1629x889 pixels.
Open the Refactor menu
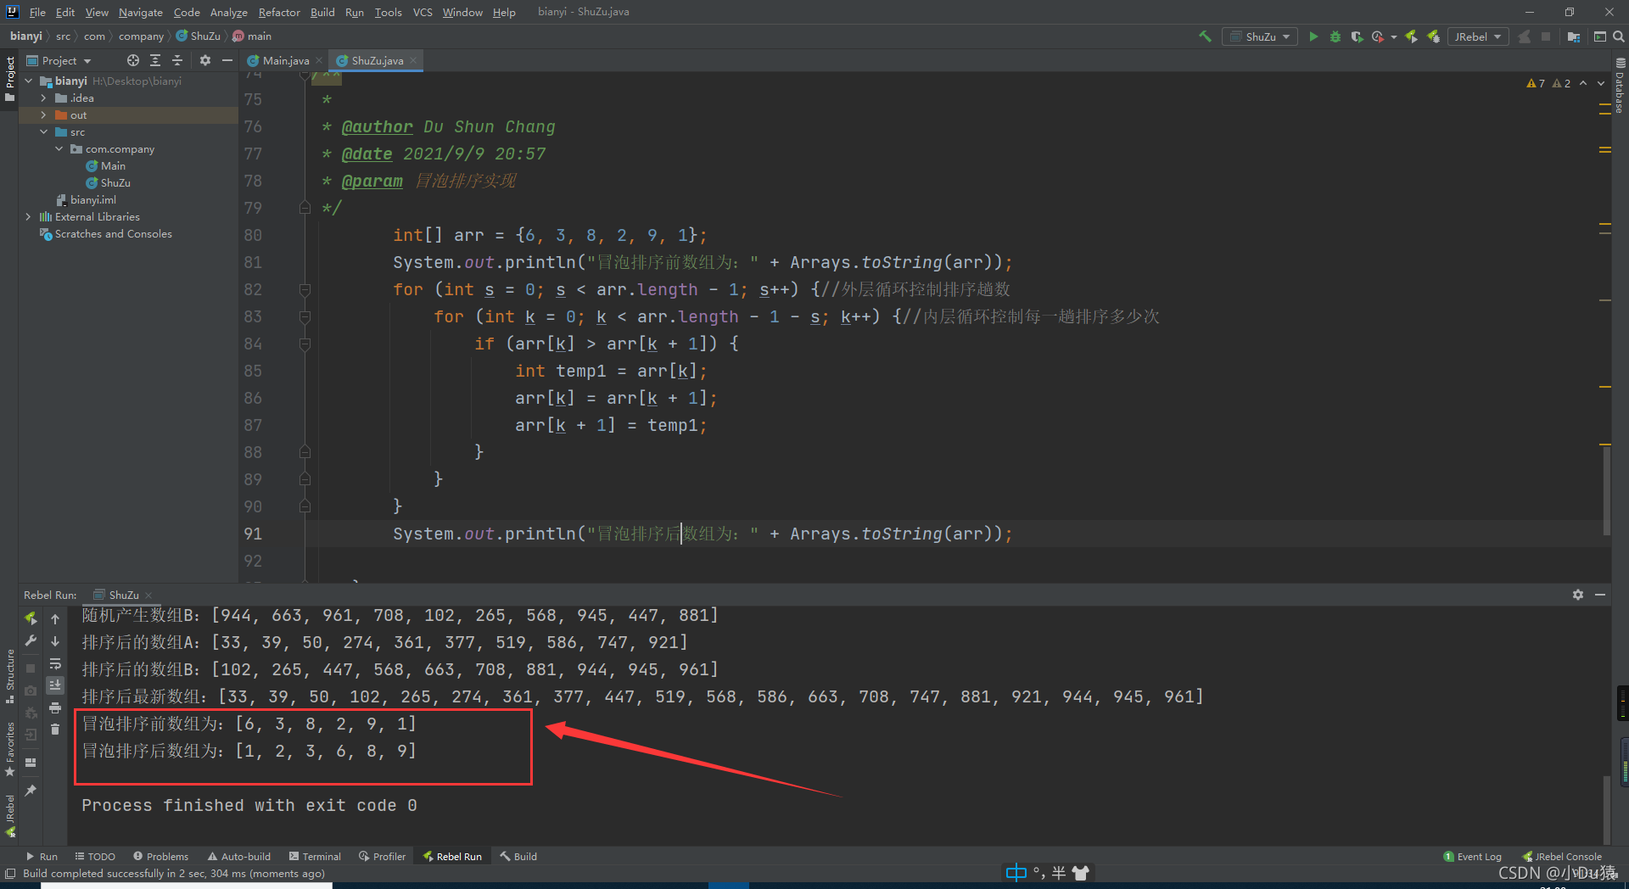pyautogui.click(x=279, y=12)
